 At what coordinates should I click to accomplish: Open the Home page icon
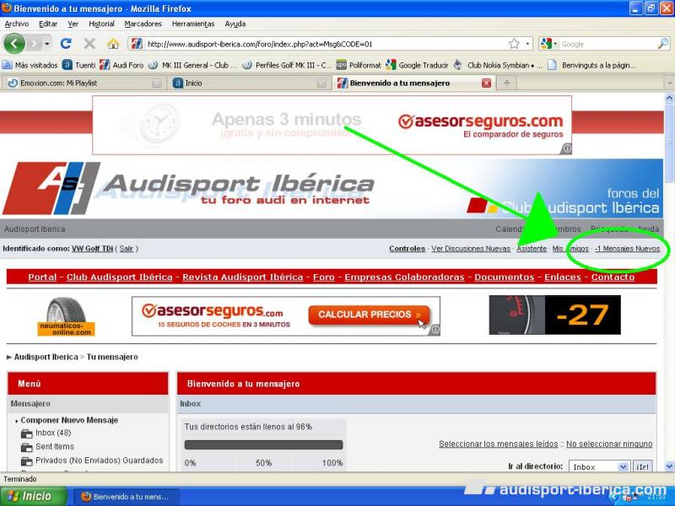point(113,44)
